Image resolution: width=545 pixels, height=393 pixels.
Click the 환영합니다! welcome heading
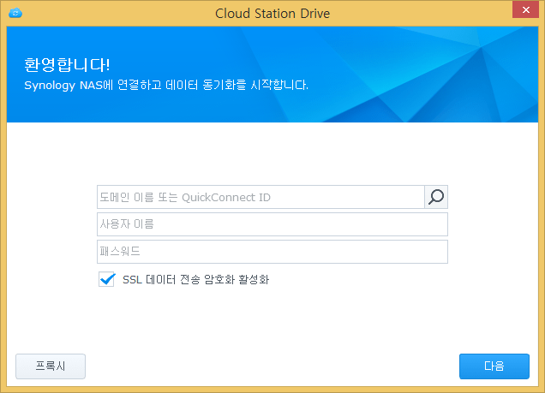click(x=67, y=64)
